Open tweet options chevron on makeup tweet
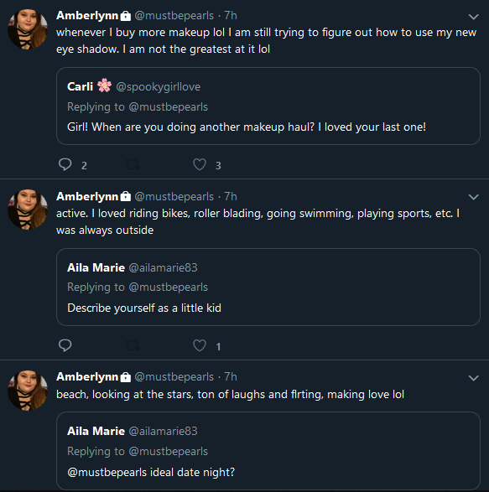489x492 pixels. pos(473,17)
